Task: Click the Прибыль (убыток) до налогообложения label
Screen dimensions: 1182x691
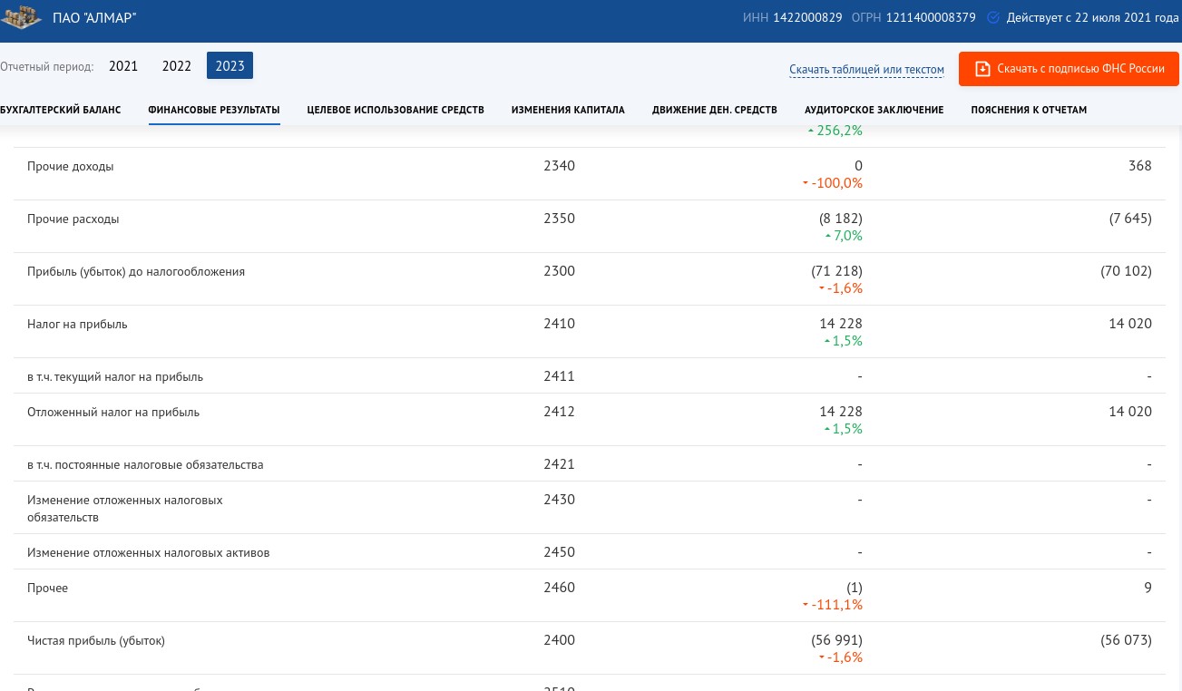Action: point(136,272)
